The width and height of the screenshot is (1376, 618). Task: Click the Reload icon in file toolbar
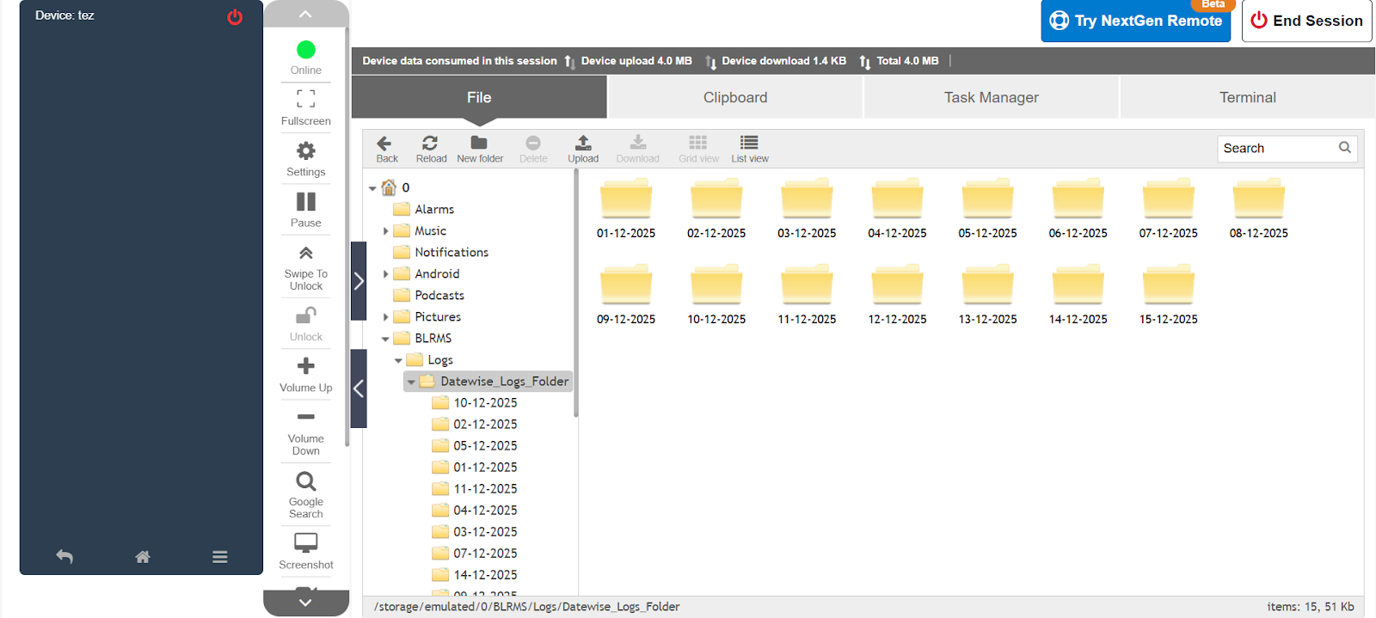[430, 144]
